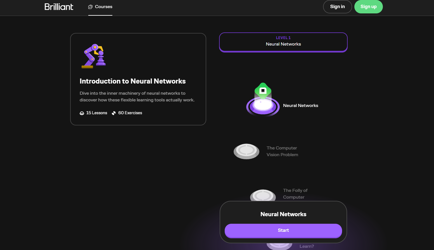The height and width of the screenshot is (250, 434).
Task: Click the course description text
Action: [x=137, y=97]
